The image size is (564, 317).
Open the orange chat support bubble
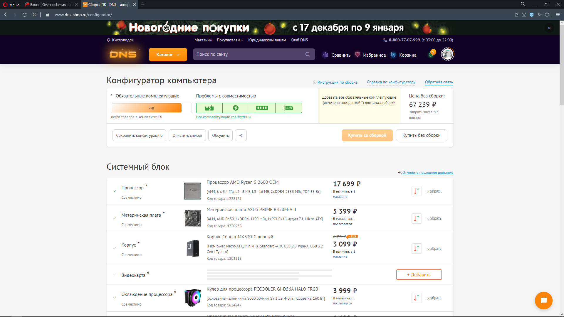point(543,301)
